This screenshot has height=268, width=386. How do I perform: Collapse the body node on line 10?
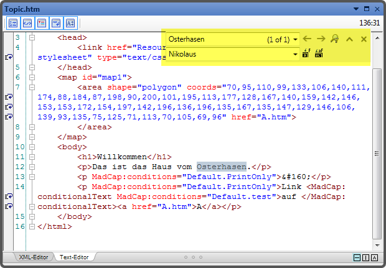click(x=31, y=147)
